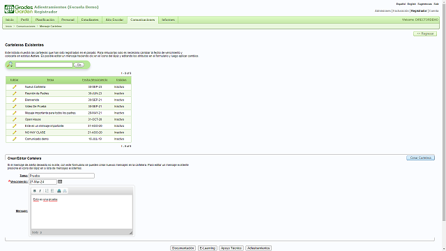Insert a bulleted list in the message

coord(52,191)
